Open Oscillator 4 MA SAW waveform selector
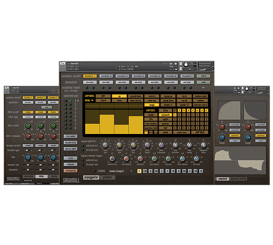The height and width of the screenshot is (245, 273). click(x=139, y=82)
